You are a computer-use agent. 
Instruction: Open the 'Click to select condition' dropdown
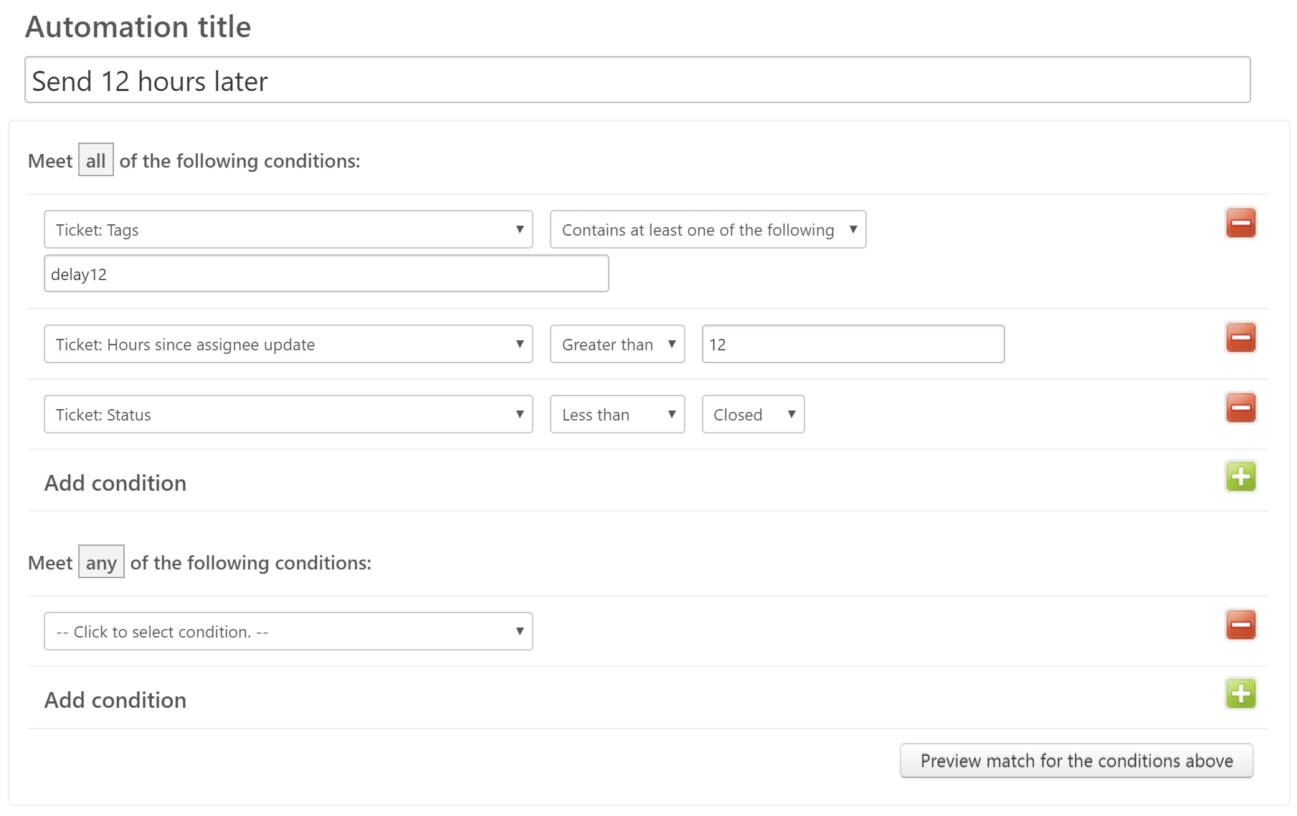coord(288,632)
